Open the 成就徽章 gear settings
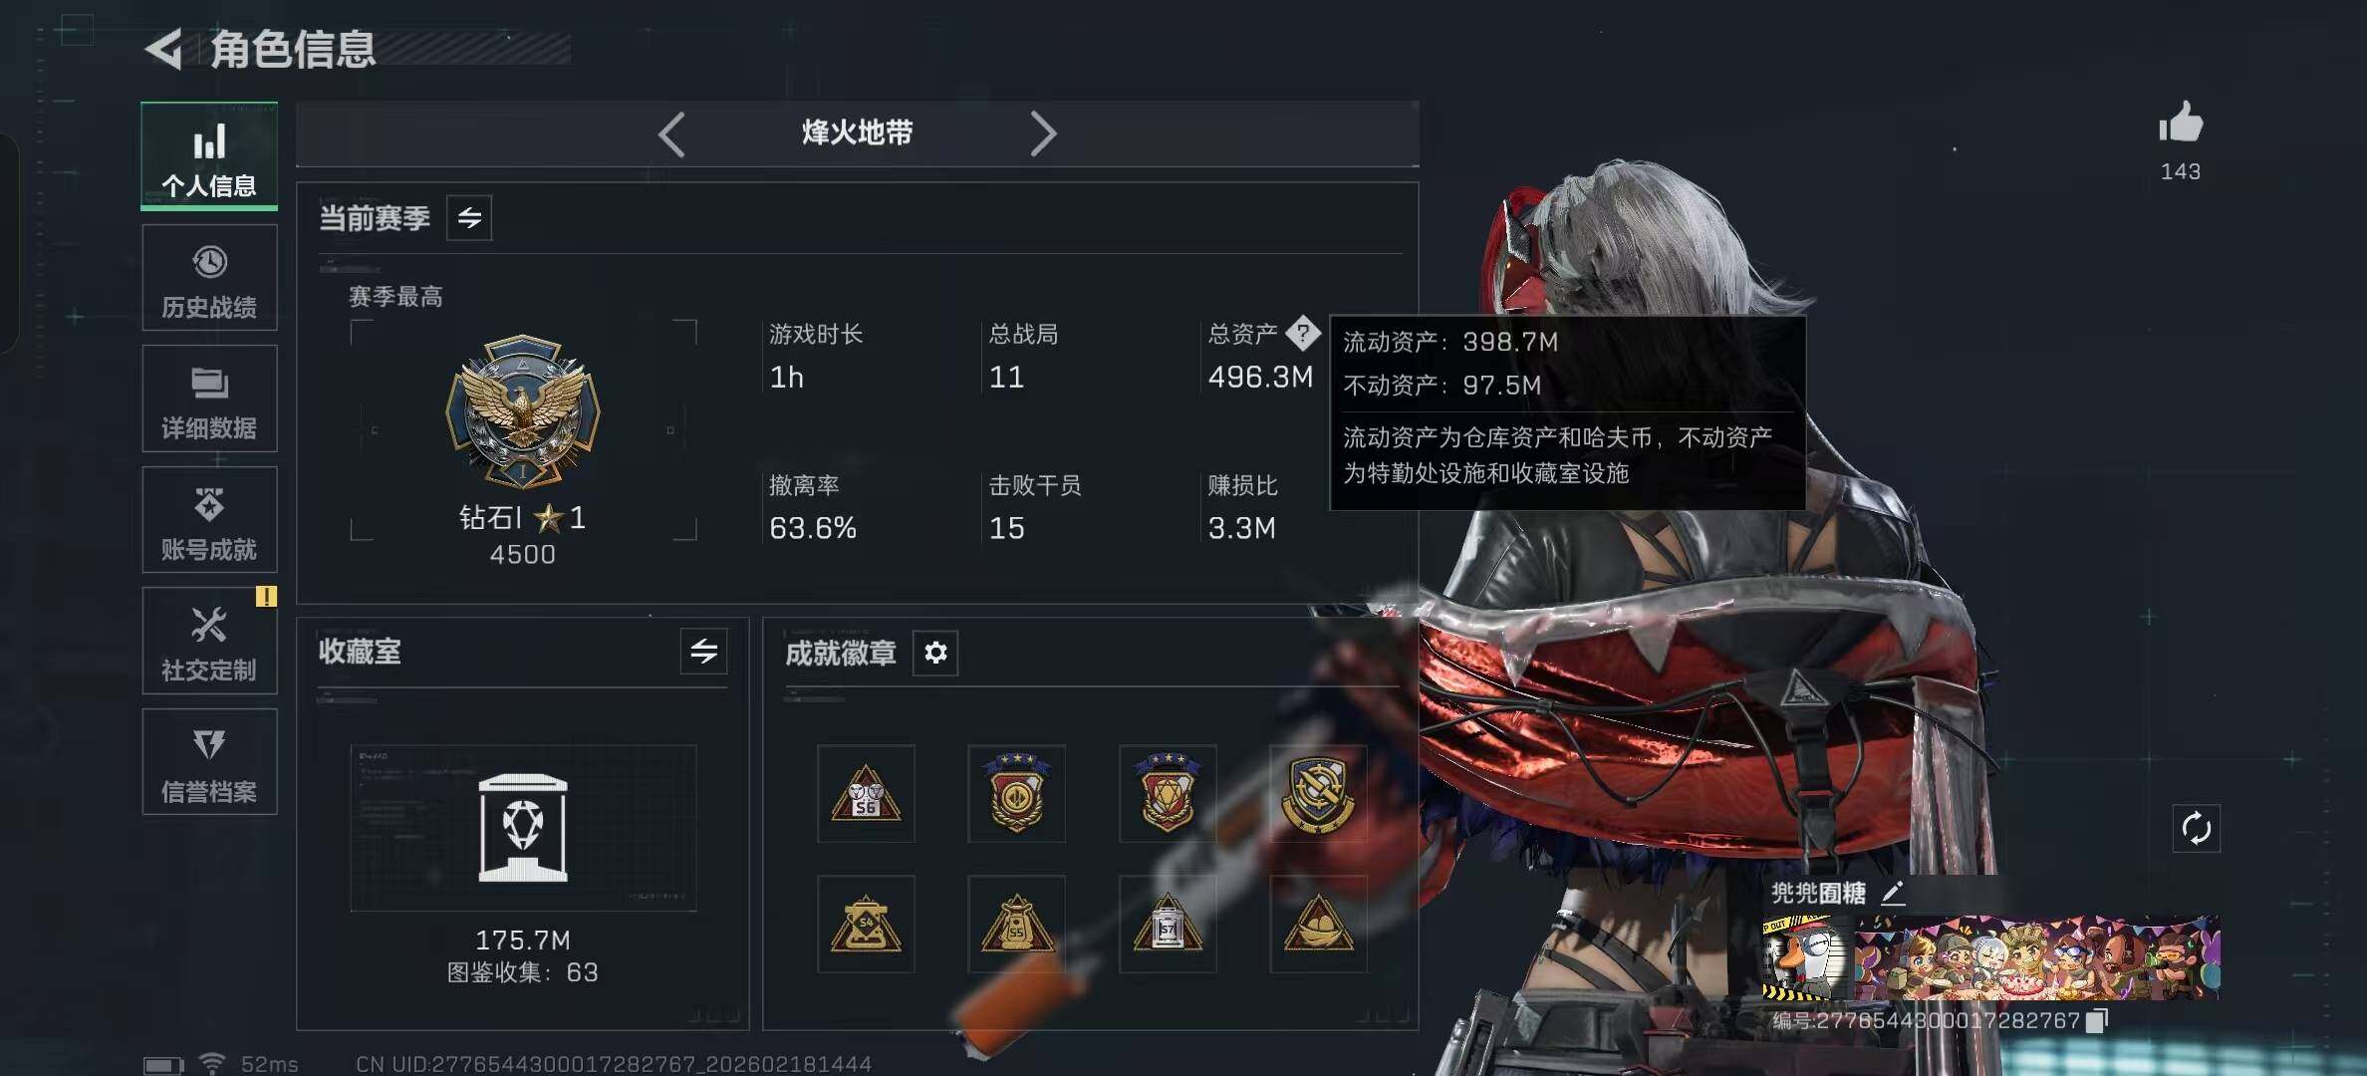 point(935,653)
